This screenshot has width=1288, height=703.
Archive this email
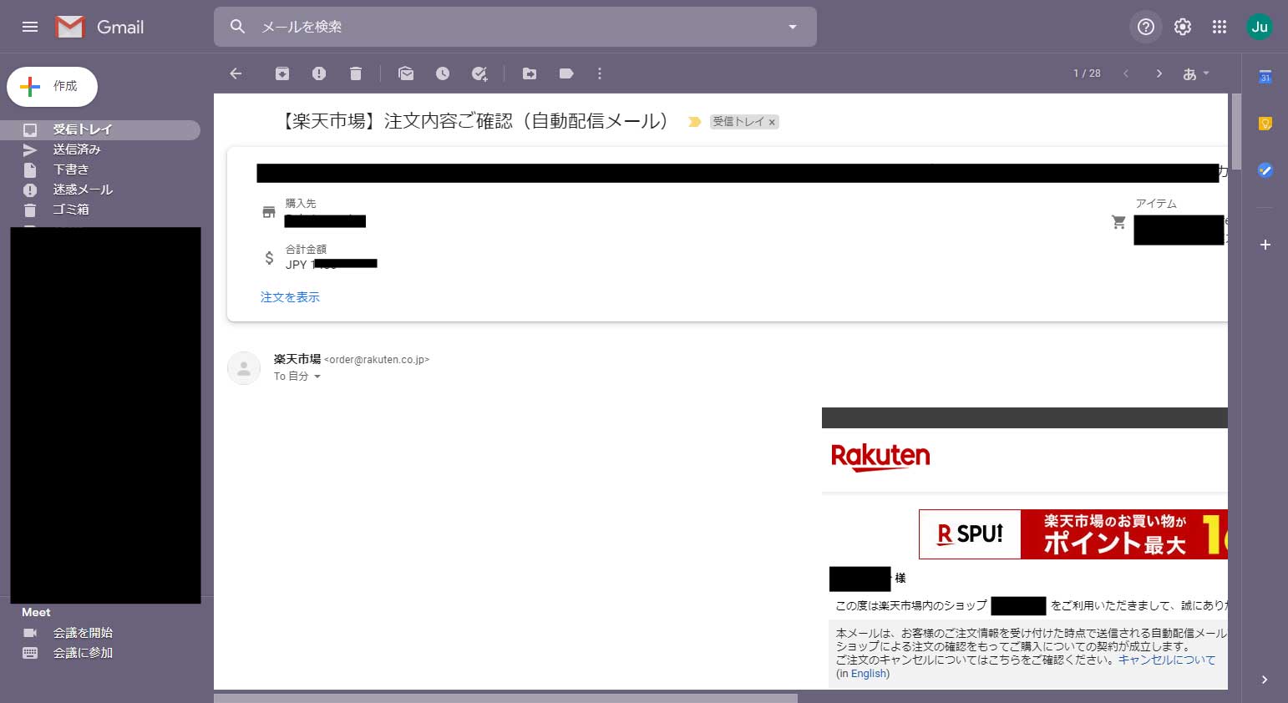click(x=282, y=73)
